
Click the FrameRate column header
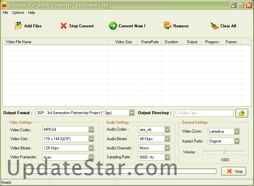click(x=149, y=42)
